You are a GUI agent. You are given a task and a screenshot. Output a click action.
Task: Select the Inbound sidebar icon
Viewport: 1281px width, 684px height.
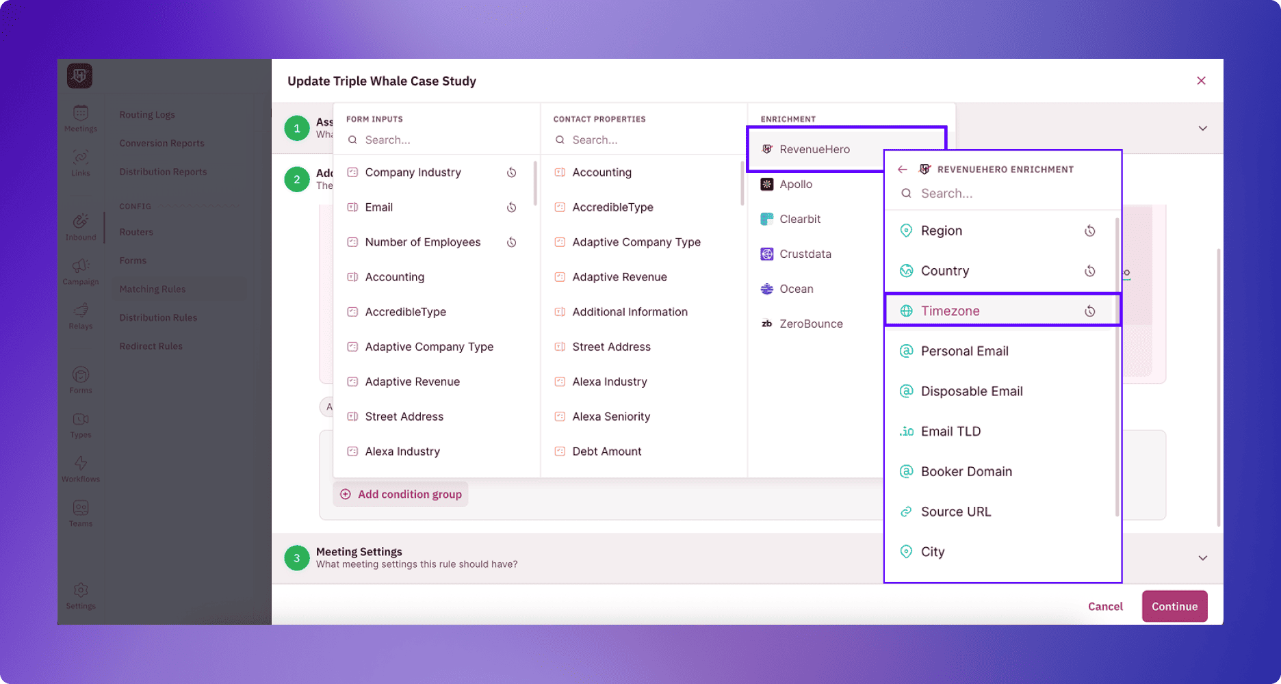(x=81, y=227)
